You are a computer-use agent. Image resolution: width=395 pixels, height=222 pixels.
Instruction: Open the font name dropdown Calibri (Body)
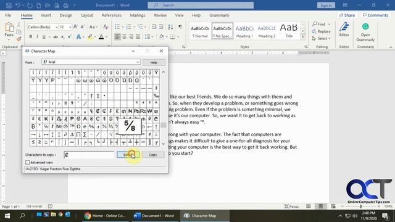57,27
